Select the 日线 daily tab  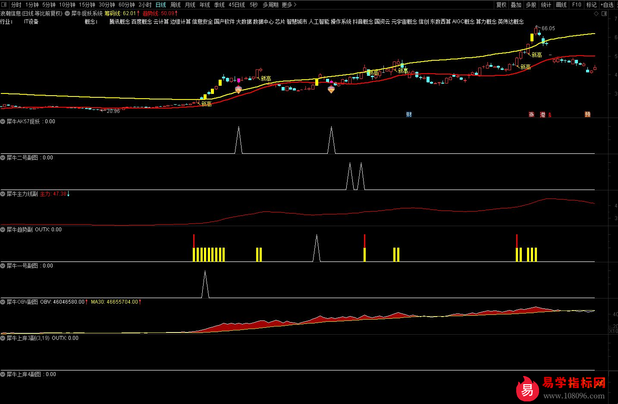161,5
